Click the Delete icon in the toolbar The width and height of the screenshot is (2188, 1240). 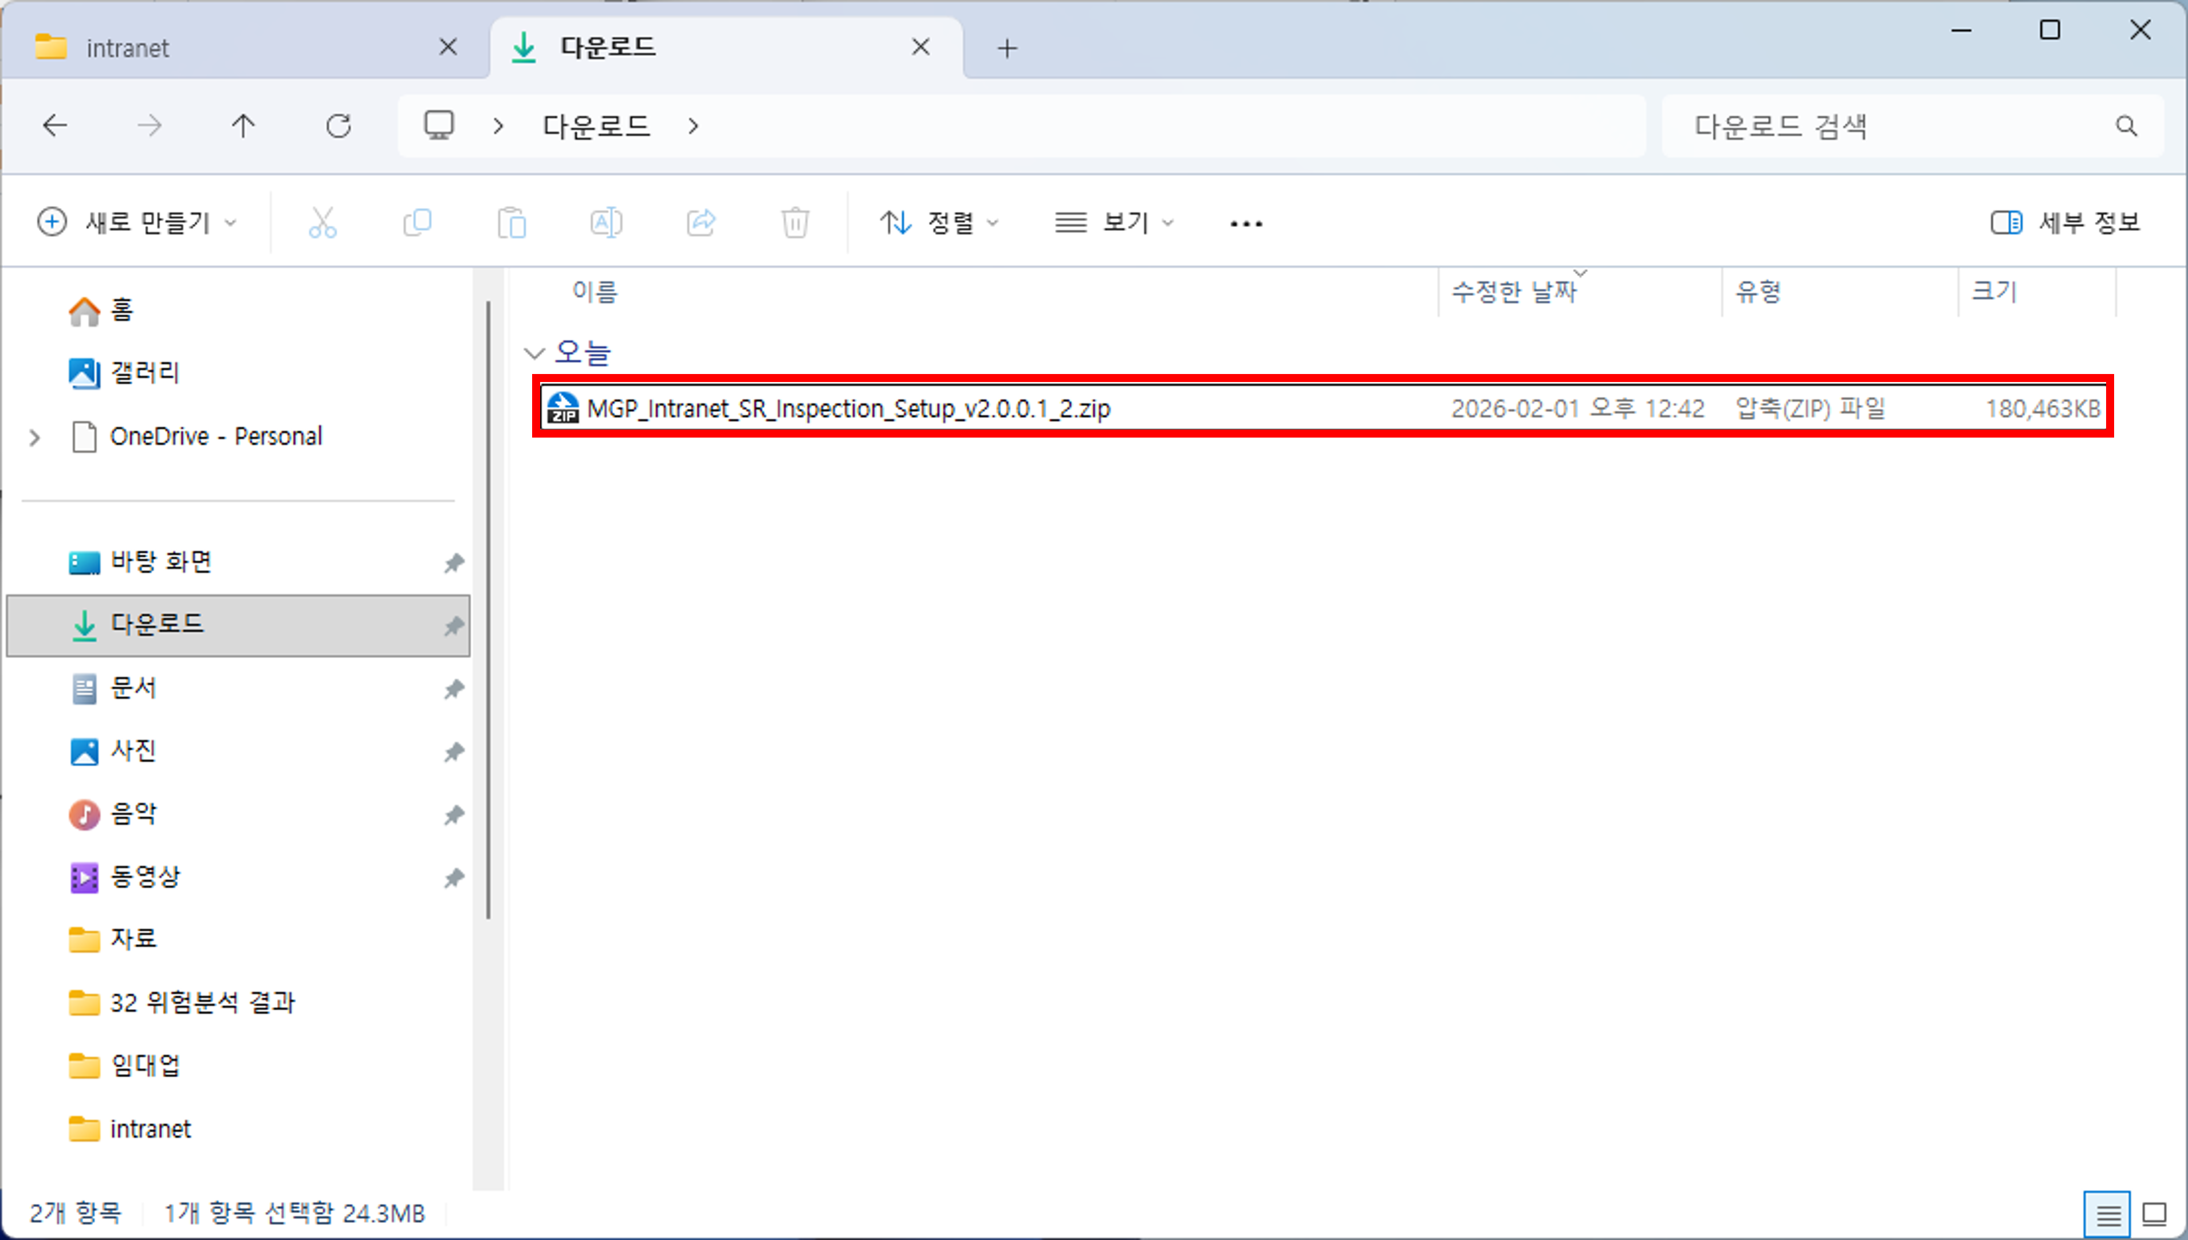click(794, 222)
